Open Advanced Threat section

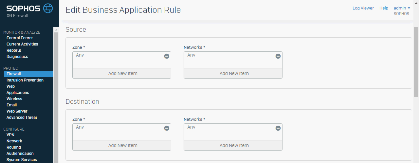pyautogui.click(x=22, y=118)
